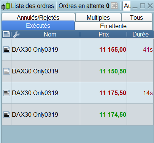Click the 14s duration value
This screenshot has height=143, width=154.
tap(148, 93)
